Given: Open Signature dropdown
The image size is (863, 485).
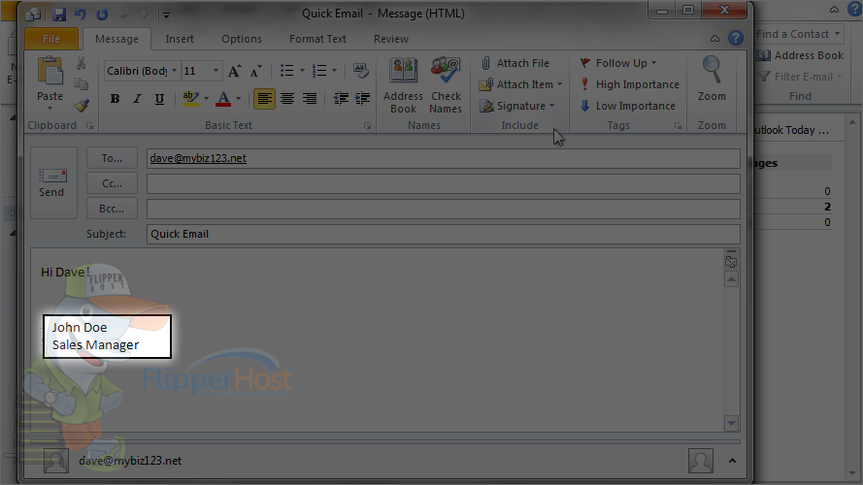Looking at the screenshot, I should pyautogui.click(x=517, y=106).
